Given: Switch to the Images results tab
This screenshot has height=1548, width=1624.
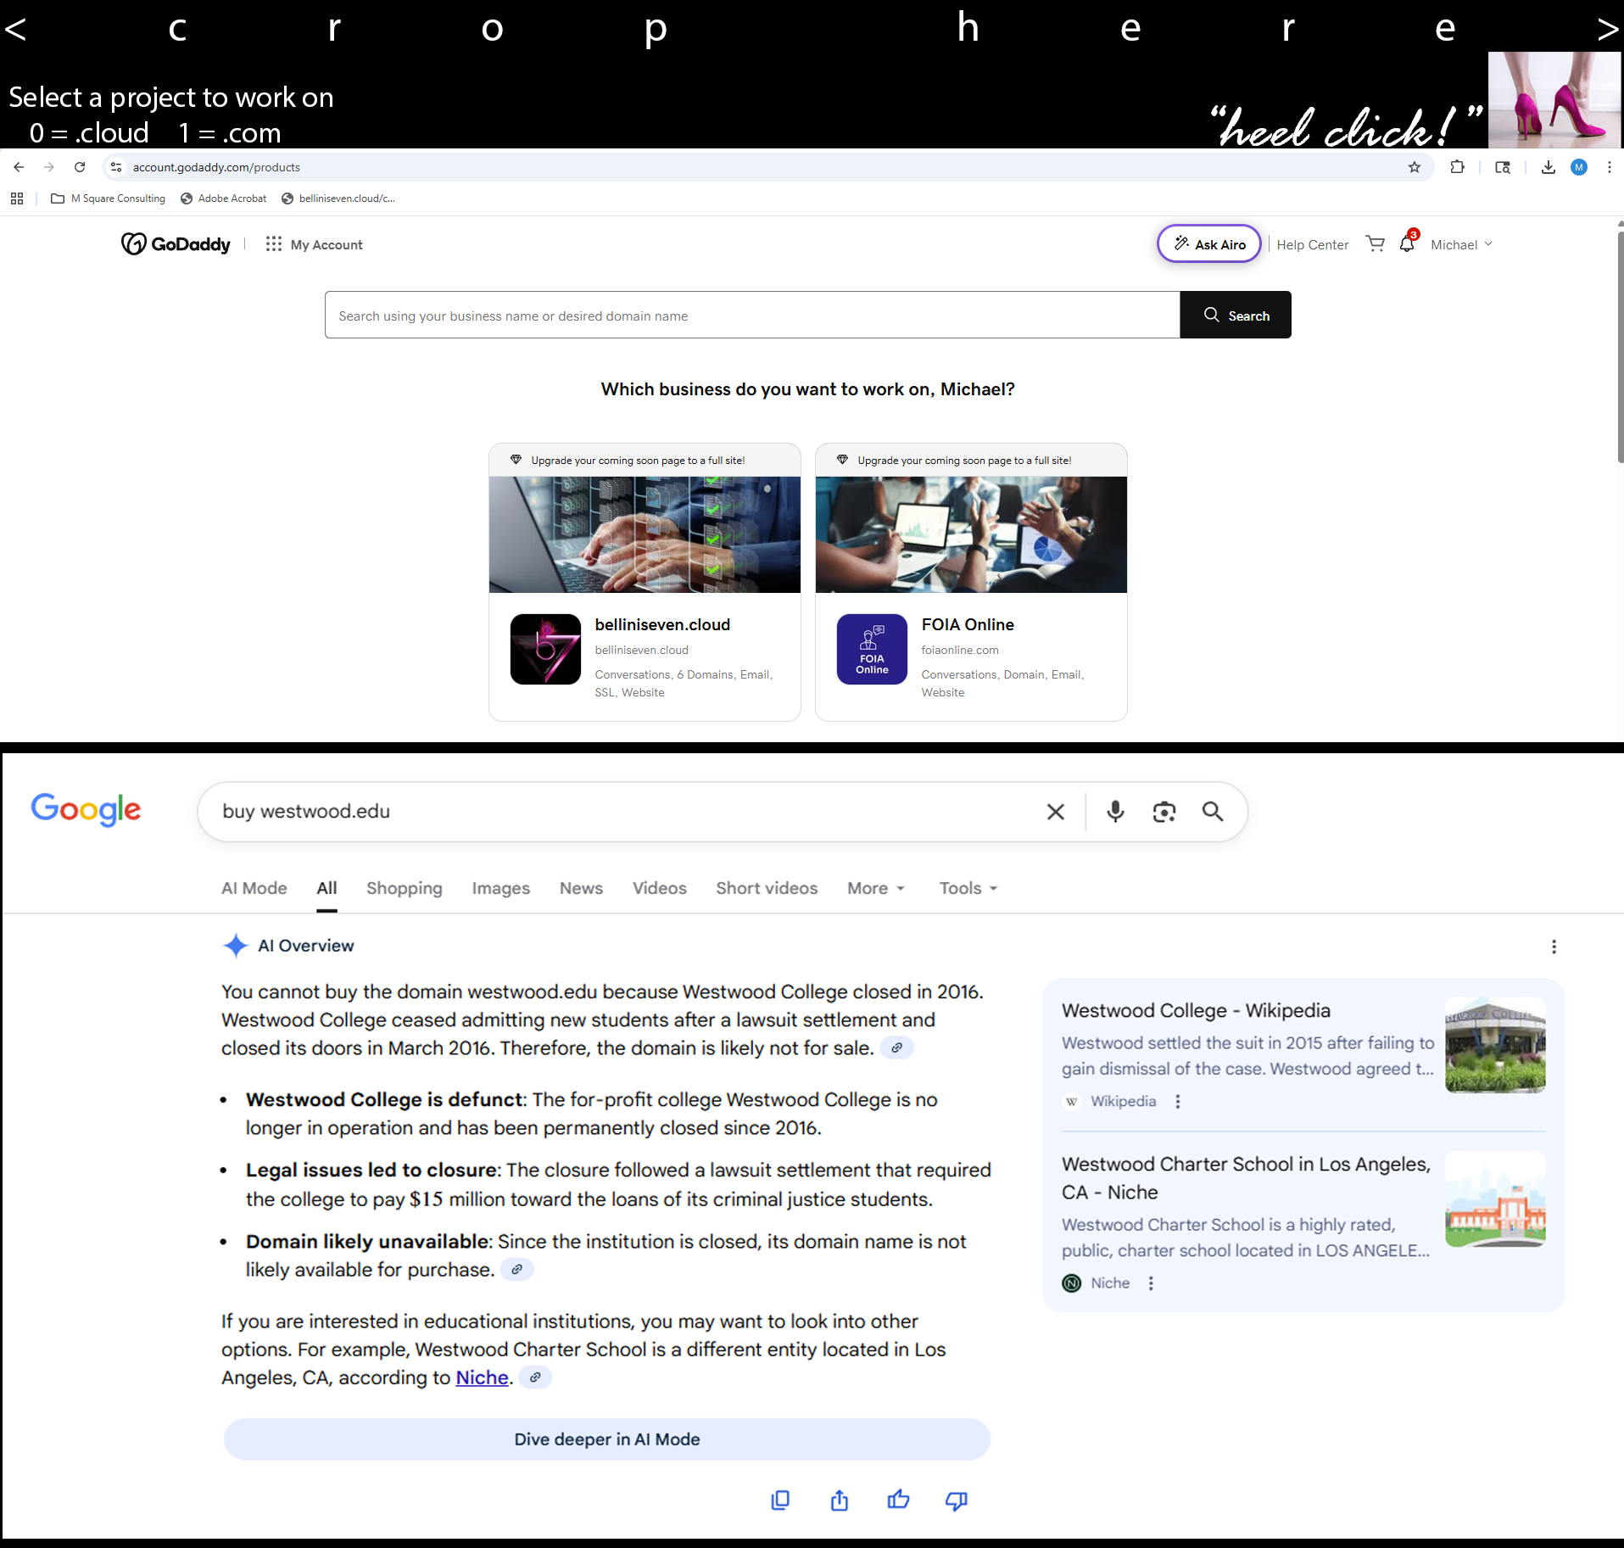Looking at the screenshot, I should [500, 888].
